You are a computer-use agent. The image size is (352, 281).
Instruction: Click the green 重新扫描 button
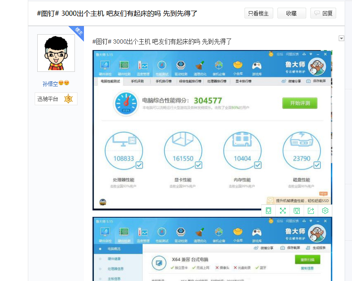(307, 260)
